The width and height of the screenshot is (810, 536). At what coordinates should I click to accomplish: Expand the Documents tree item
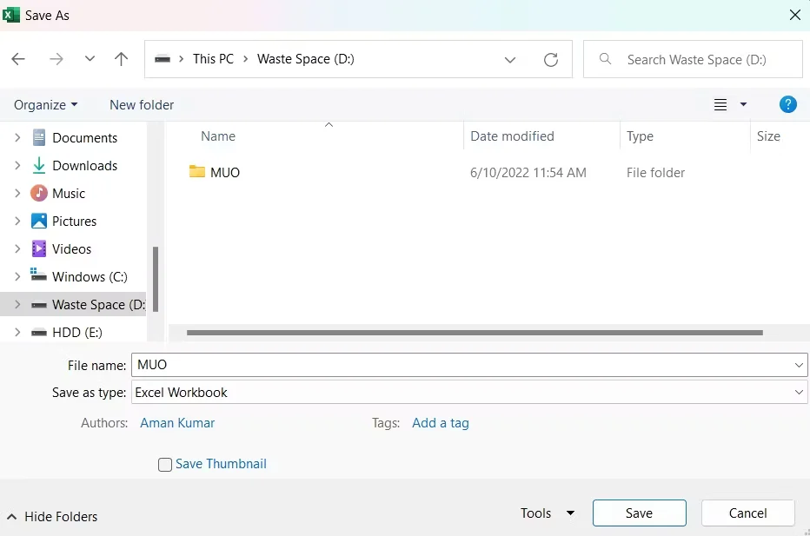tap(16, 137)
